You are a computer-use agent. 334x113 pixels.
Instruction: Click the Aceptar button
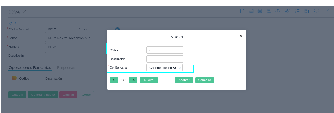(x=184, y=80)
